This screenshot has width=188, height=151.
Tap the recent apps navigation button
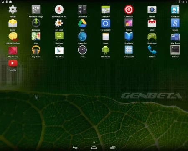point(113,148)
